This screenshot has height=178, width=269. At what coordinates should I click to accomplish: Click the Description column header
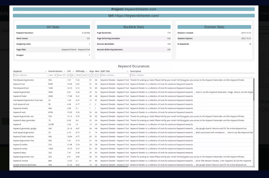pos(136,71)
